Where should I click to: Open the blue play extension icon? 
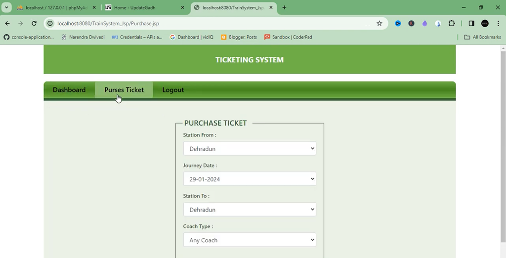tap(398, 23)
